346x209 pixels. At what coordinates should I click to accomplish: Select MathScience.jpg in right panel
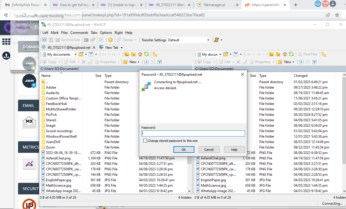pyautogui.click(x=213, y=185)
